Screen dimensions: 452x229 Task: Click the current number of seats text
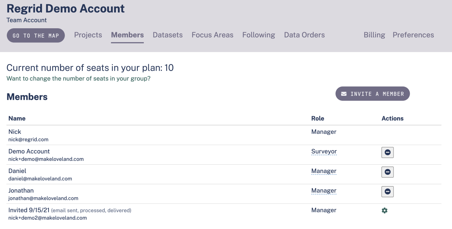90,68
